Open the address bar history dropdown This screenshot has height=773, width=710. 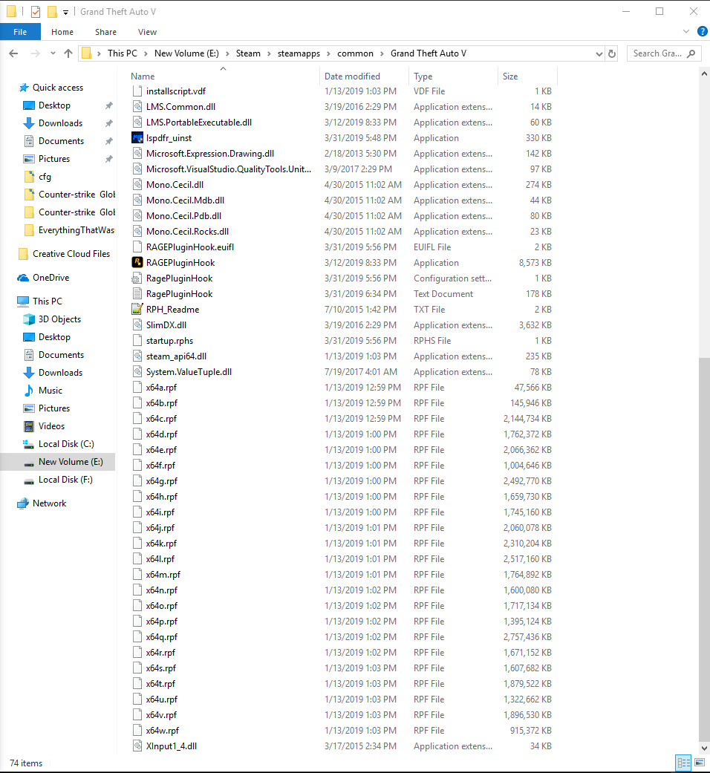[x=599, y=53]
